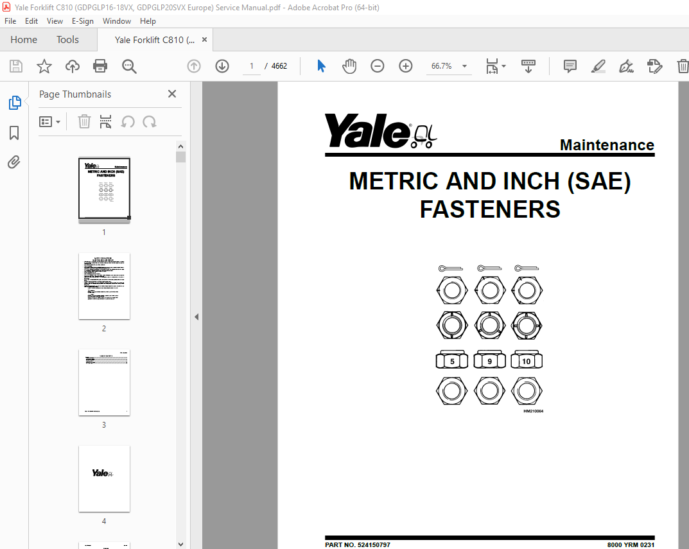This screenshot has width=689, height=549.
Task: Click the delete trash icon in toolbar
Action: click(x=683, y=66)
